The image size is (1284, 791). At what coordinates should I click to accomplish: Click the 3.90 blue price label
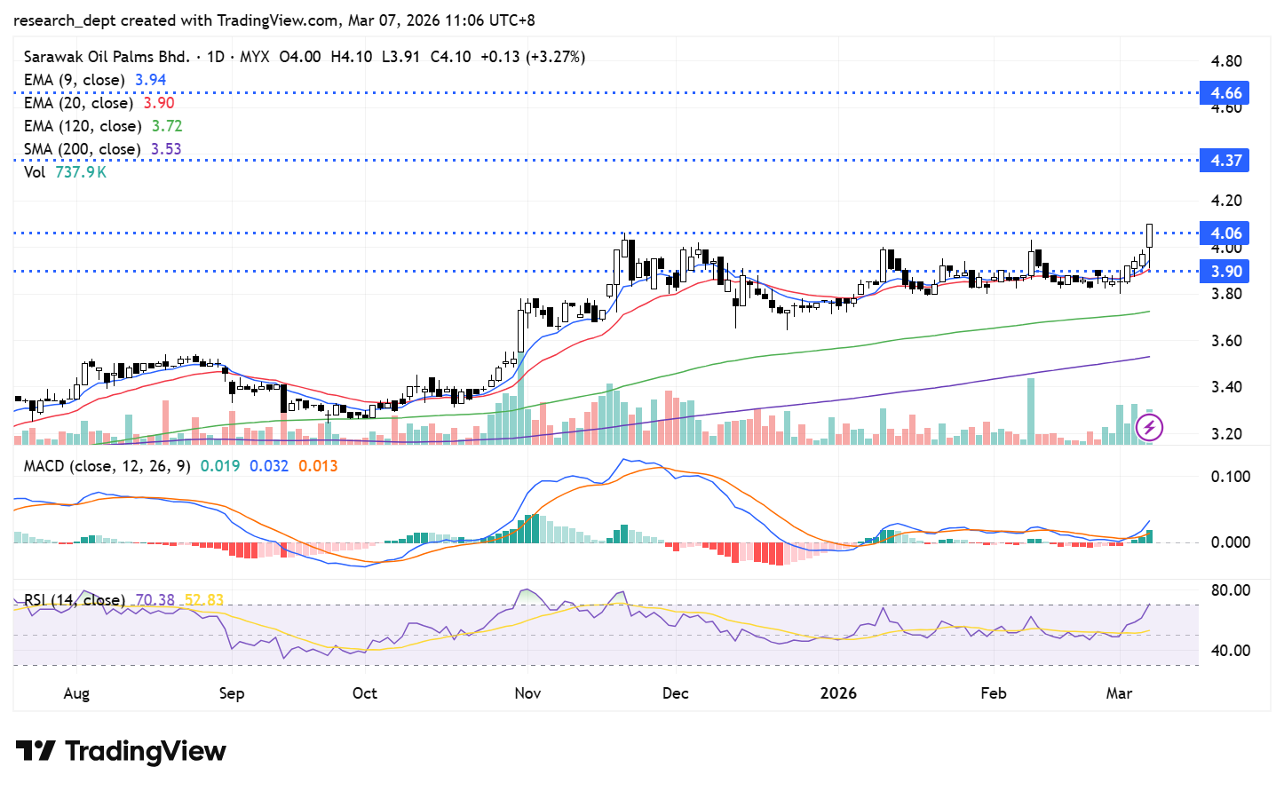pos(1225,272)
